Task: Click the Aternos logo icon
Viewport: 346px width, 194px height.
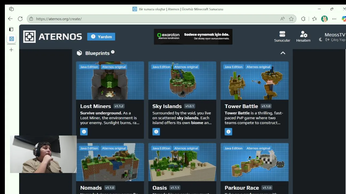Action: pos(29,37)
